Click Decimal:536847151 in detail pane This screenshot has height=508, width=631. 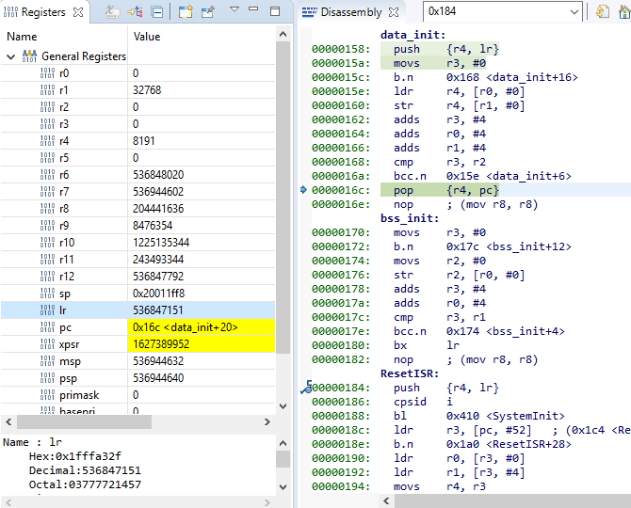85,470
